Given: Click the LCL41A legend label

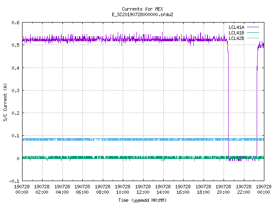Looking at the screenshot, I should (236, 27).
